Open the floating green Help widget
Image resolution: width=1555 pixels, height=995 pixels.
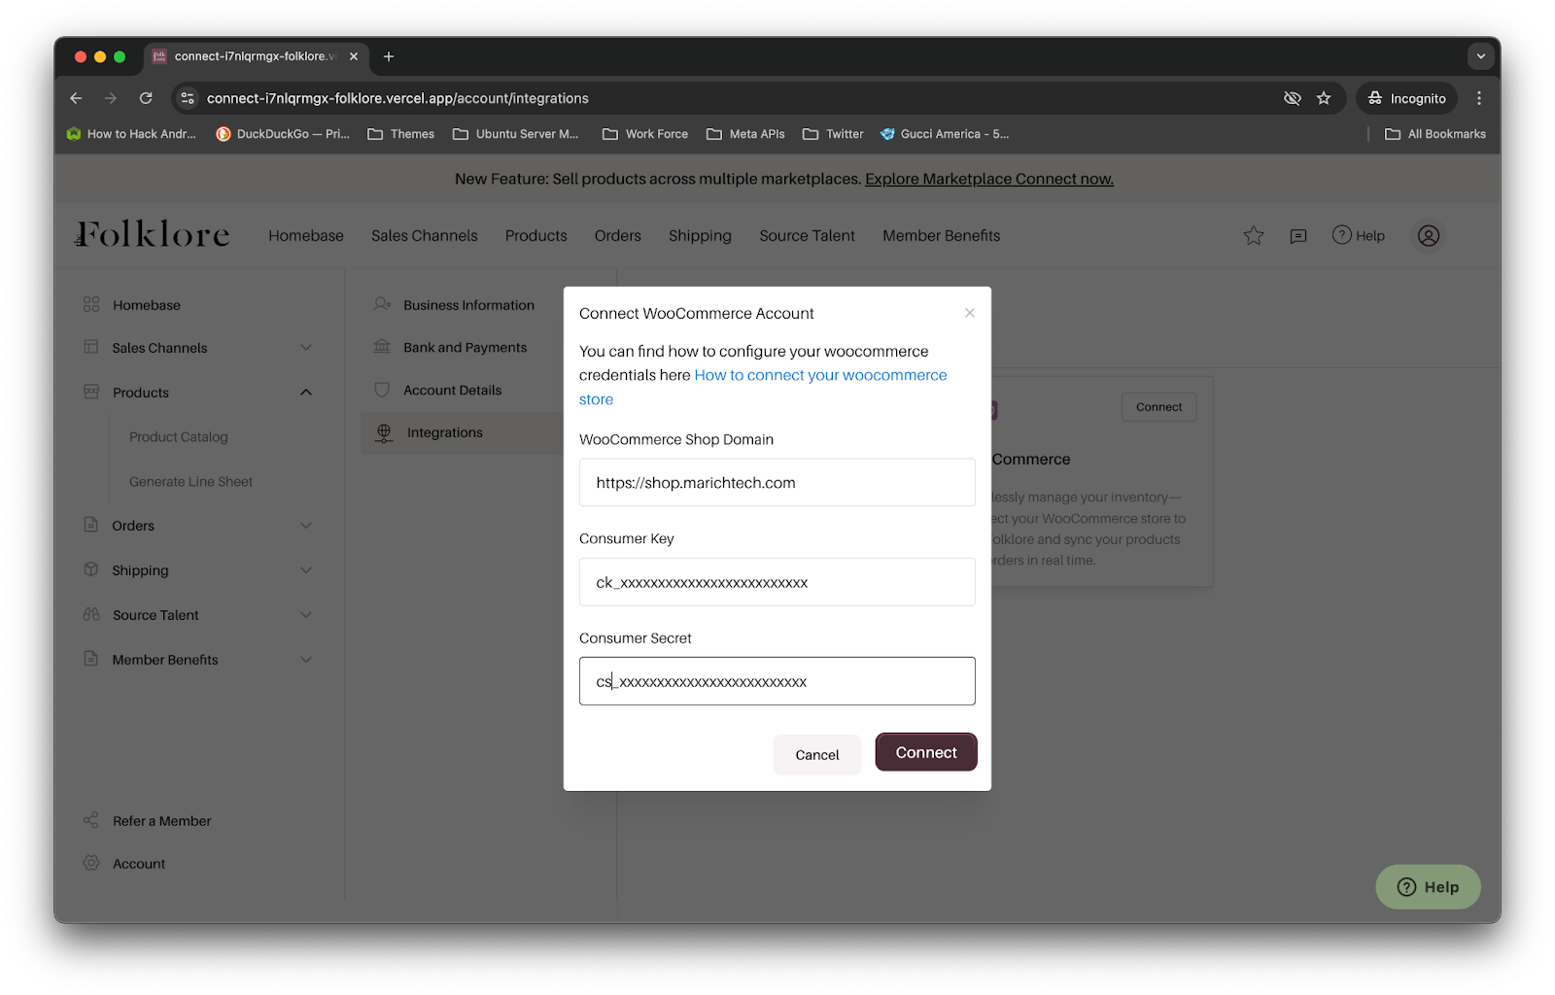(x=1428, y=886)
